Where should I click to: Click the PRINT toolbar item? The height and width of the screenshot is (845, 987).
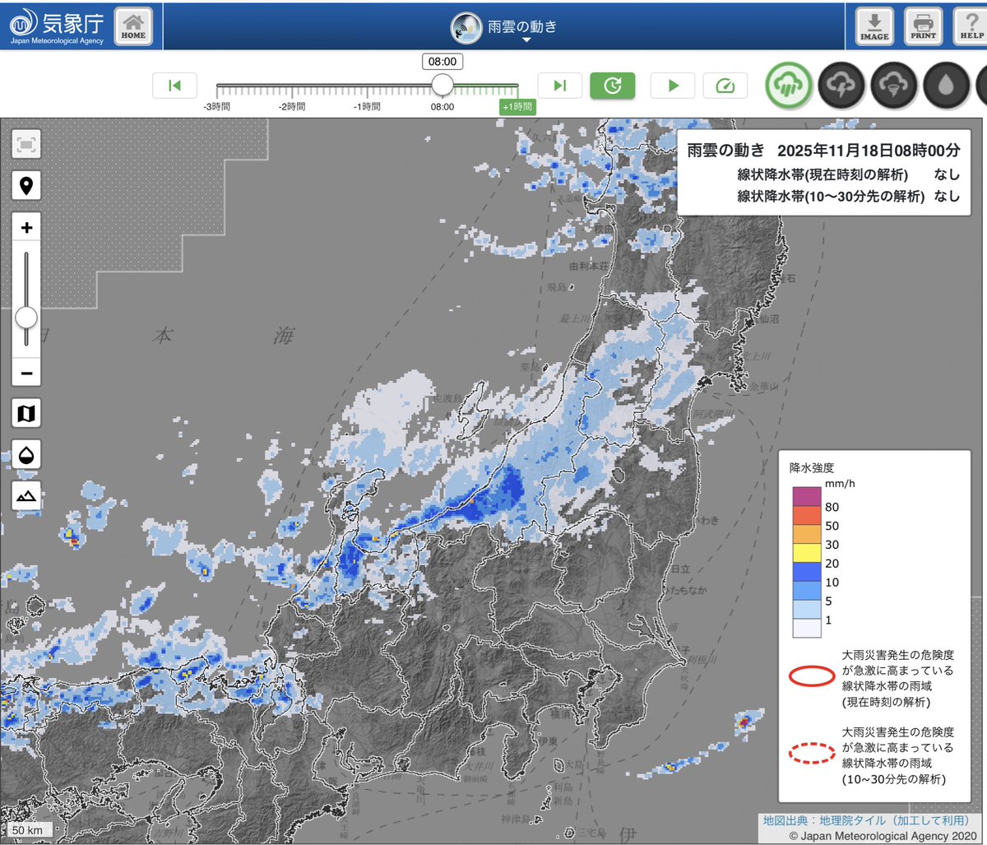923,26
